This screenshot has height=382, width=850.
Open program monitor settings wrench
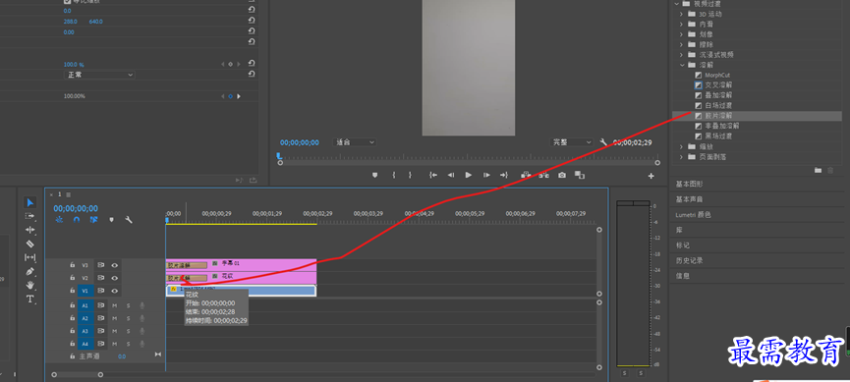coord(604,142)
